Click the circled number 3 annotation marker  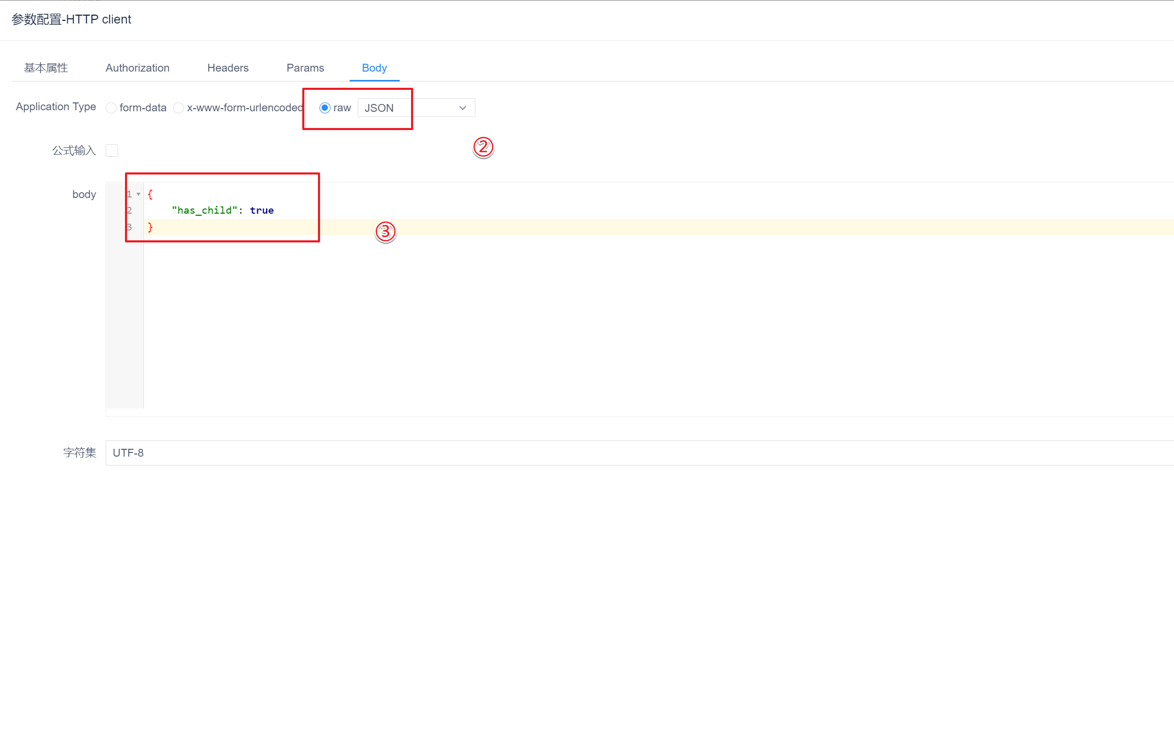tap(385, 231)
